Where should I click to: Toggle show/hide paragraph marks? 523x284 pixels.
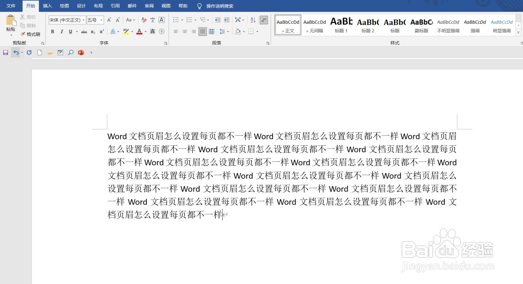click(264, 20)
